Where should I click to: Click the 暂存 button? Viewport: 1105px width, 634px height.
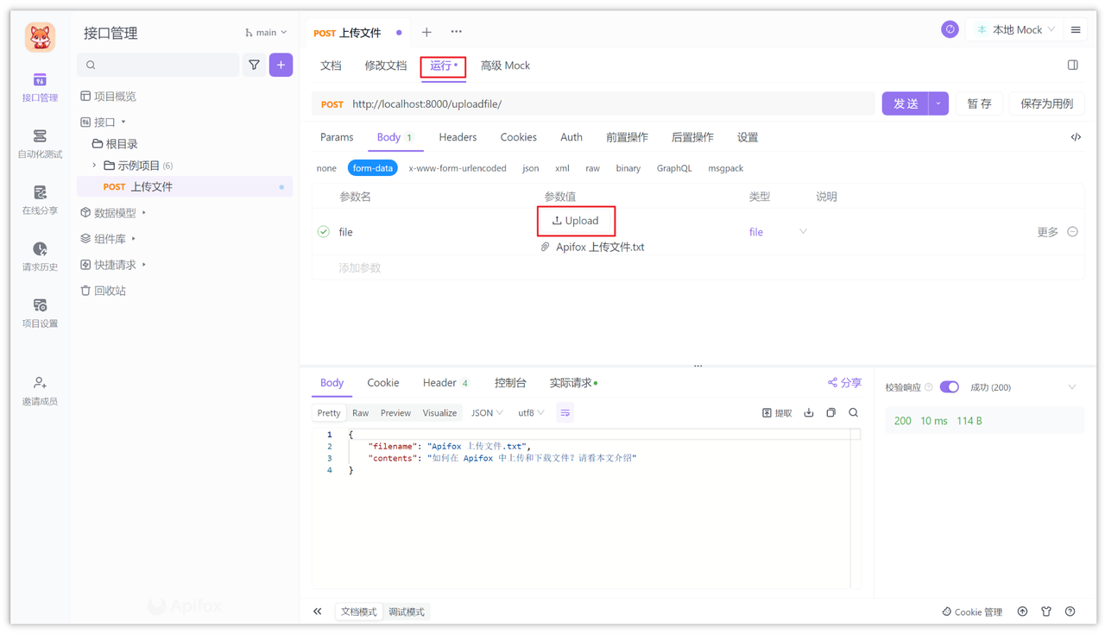tap(979, 104)
